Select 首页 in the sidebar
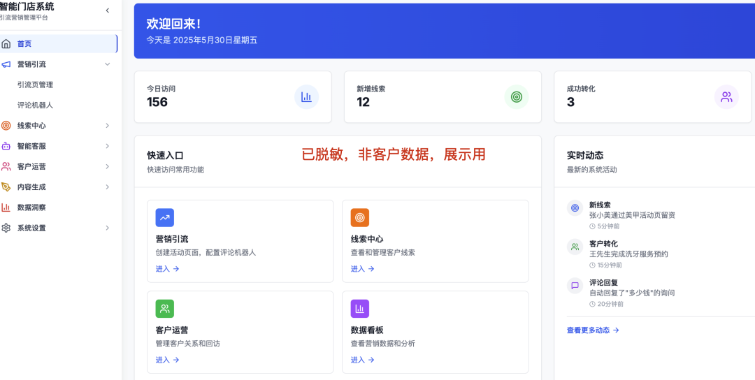 (58, 44)
